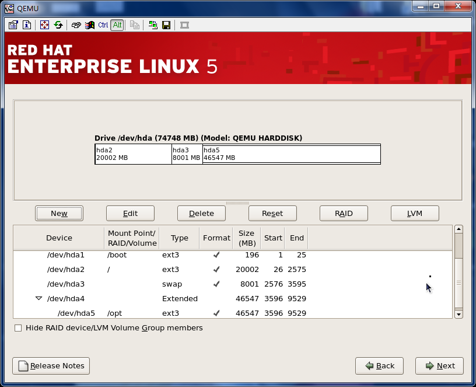Click the Edit partition button
Viewport: 476px width, 387px height.
(x=130, y=214)
